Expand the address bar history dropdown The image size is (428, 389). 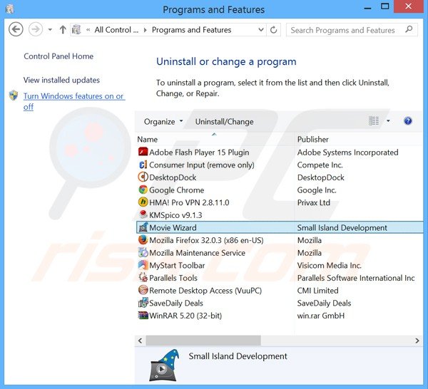click(261, 29)
